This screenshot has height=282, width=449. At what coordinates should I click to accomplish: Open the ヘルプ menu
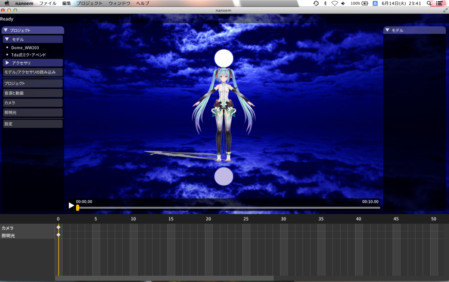143,4
